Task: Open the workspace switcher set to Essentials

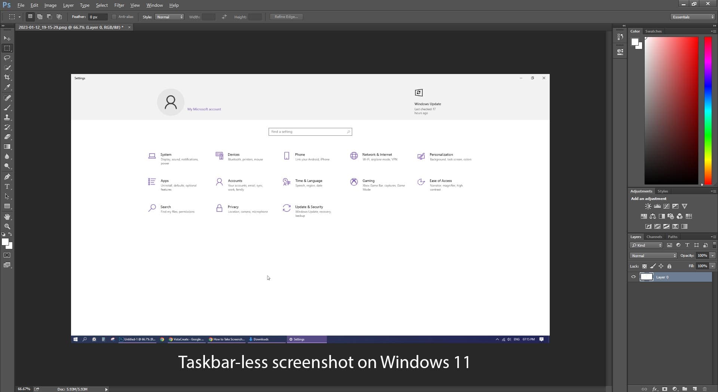Action: point(692,16)
